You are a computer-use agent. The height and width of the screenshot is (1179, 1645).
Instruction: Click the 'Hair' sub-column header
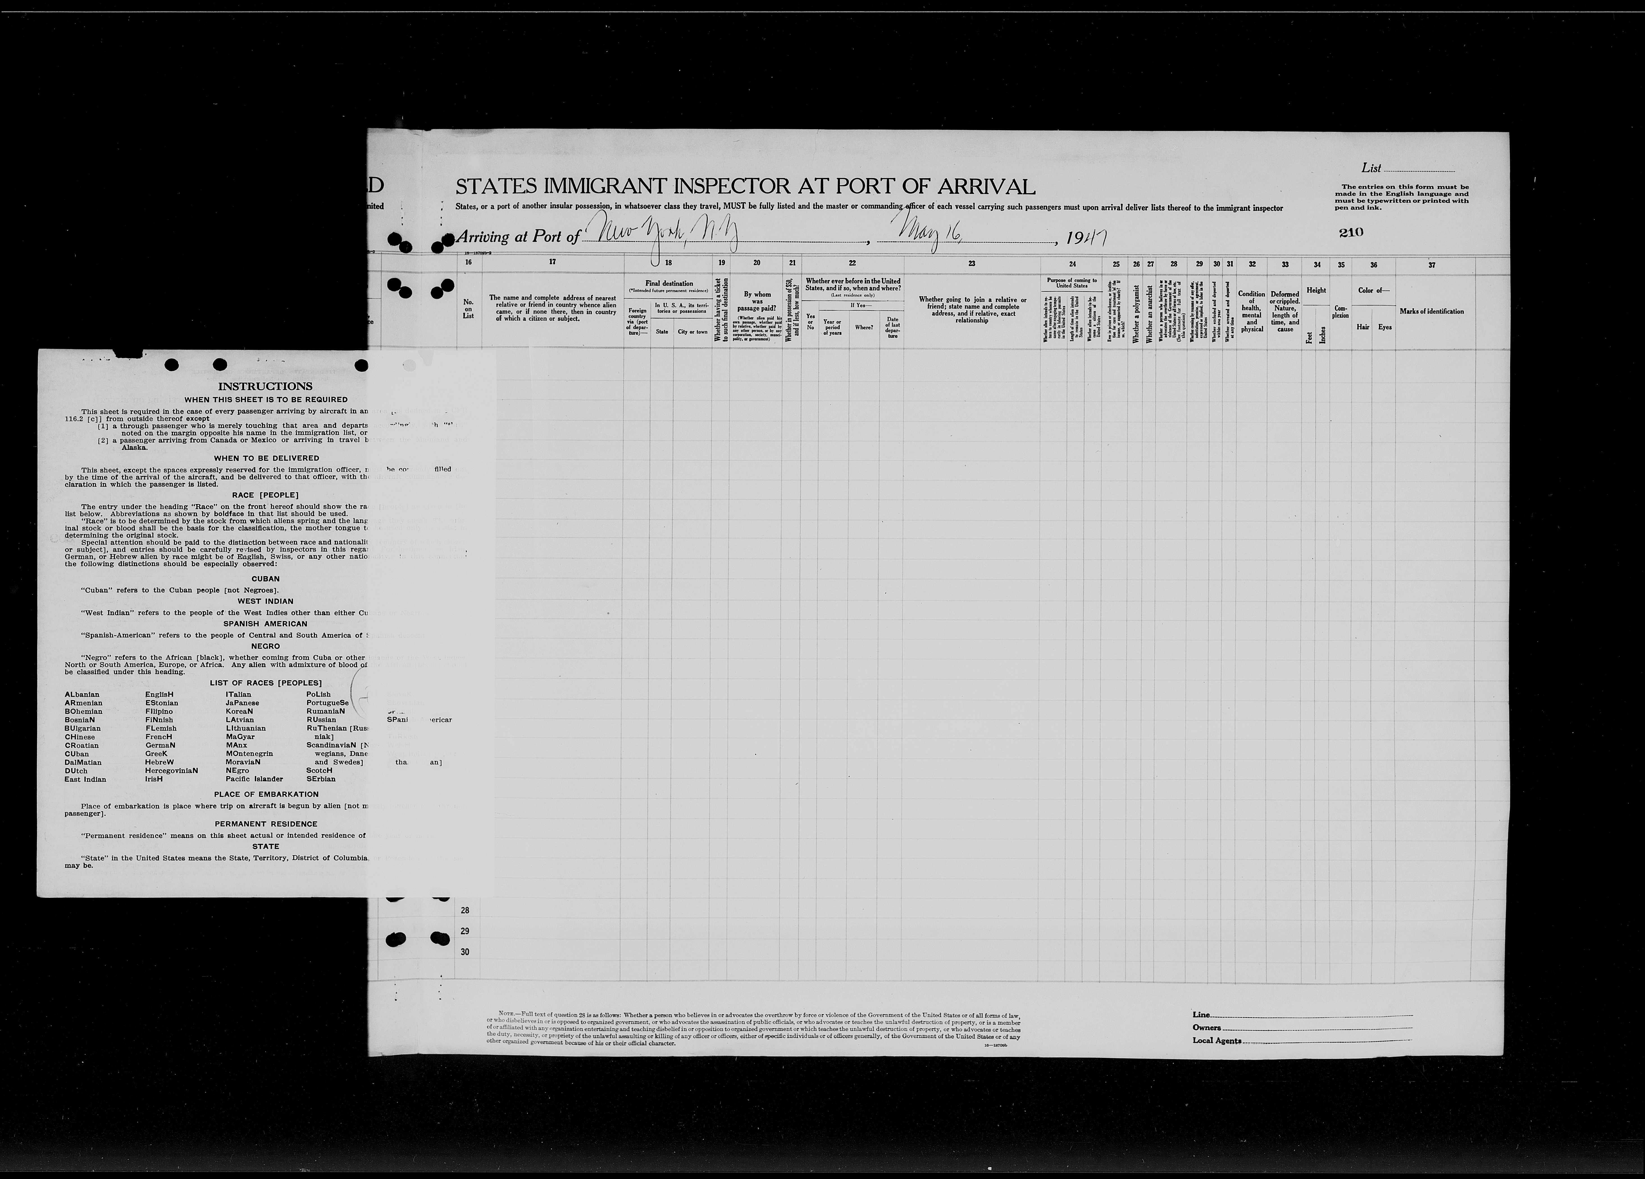coord(1363,327)
